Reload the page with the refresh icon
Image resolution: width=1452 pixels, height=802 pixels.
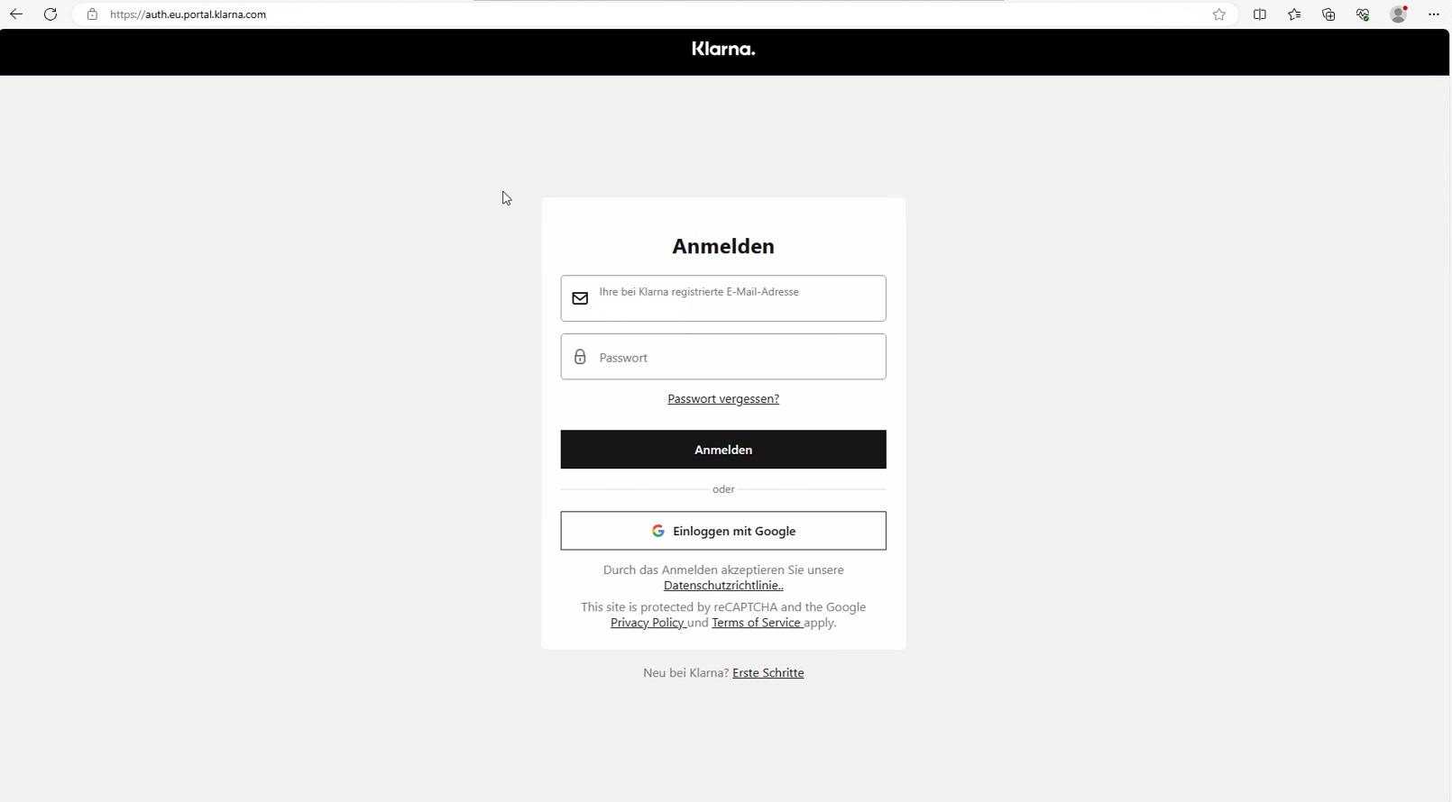click(x=51, y=14)
